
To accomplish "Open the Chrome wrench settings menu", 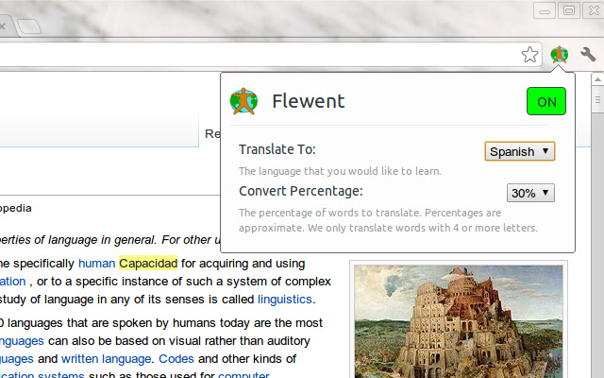I will [588, 55].
